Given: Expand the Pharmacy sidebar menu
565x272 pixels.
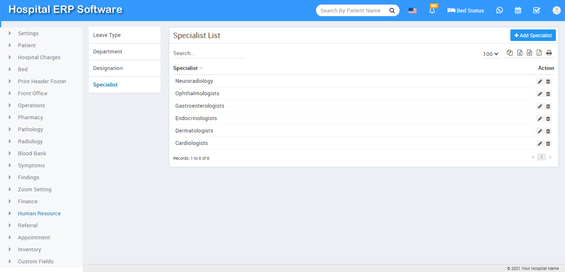Looking at the screenshot, I should (30, 118).
